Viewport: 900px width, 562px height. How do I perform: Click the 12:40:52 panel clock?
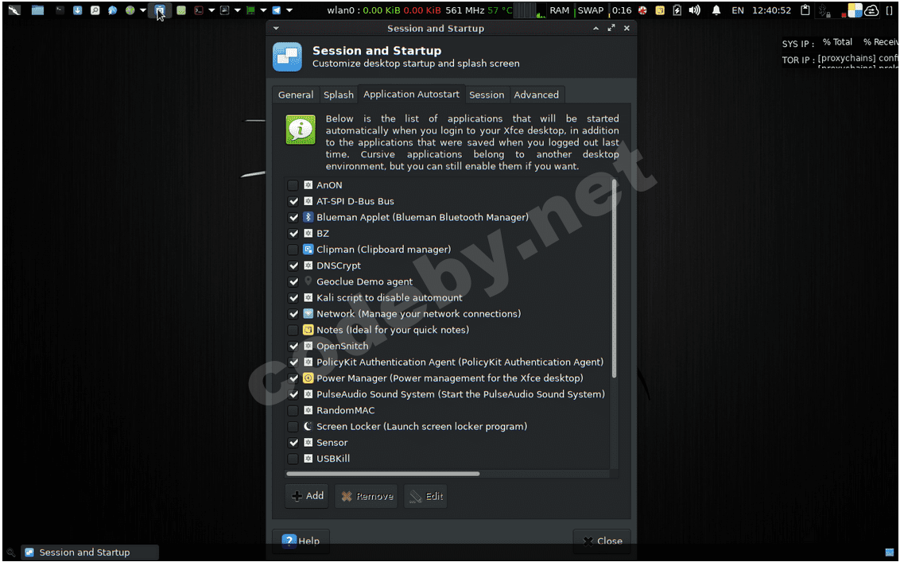coord(771,10)
